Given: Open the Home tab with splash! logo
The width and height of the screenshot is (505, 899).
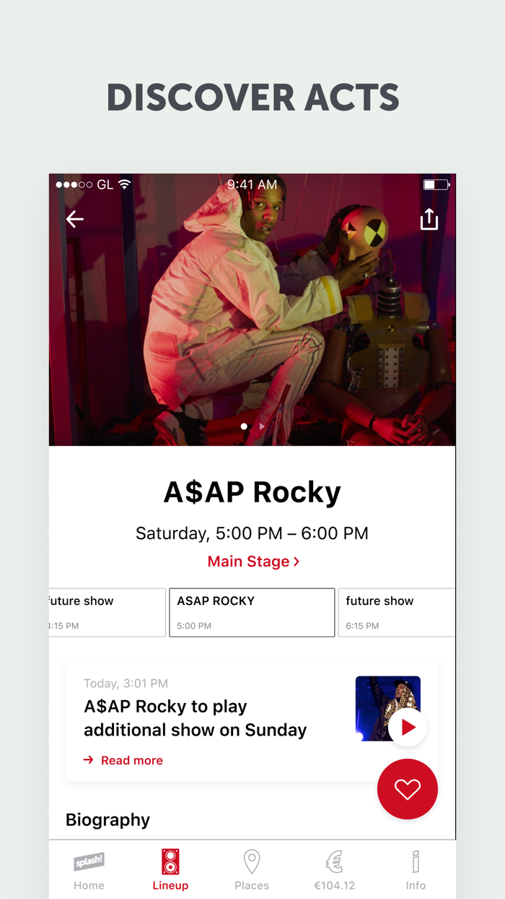Looking at the screenshot, I should pos(89,871).
